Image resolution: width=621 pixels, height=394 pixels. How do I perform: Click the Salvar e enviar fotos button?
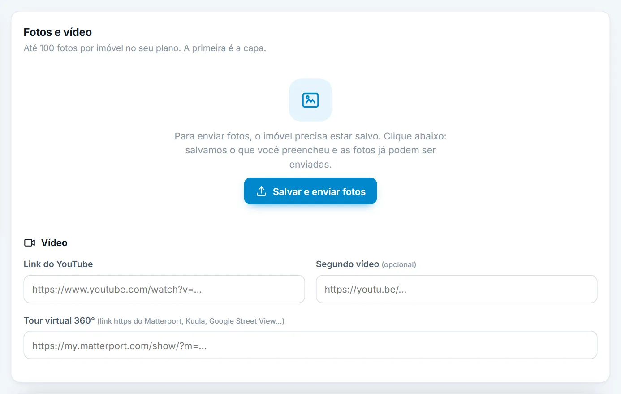[x=310, y=191]
